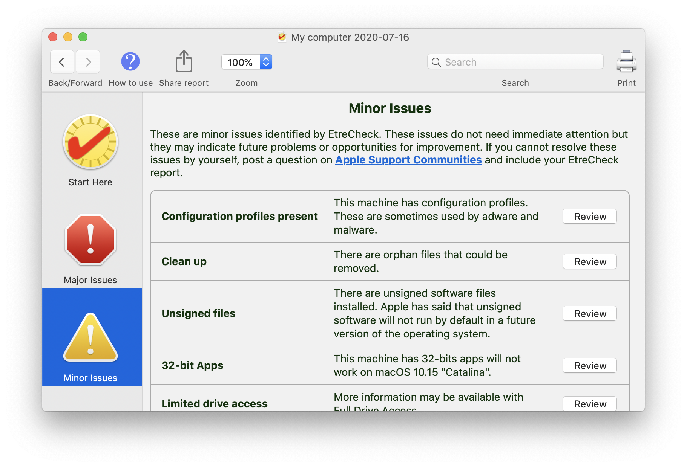Click the Share report icon
687x467 pixels.
tap(184, 61)
